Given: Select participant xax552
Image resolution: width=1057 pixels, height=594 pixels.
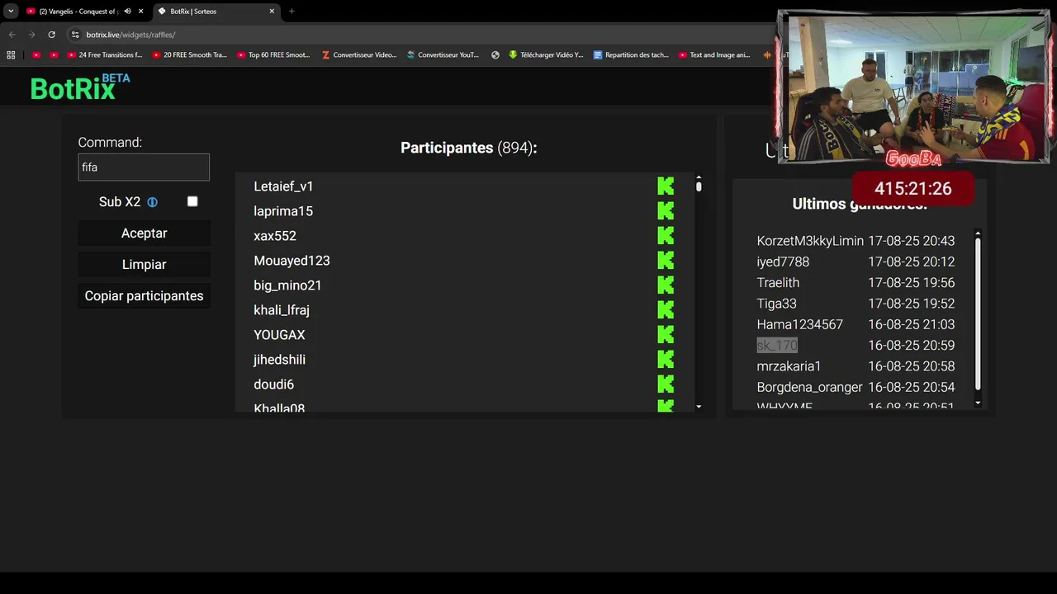Looking at the screenshot, I should click(275, 236).
